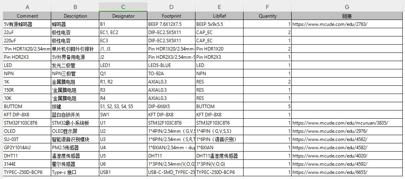Select the B1 designator cell

(123, 24)
